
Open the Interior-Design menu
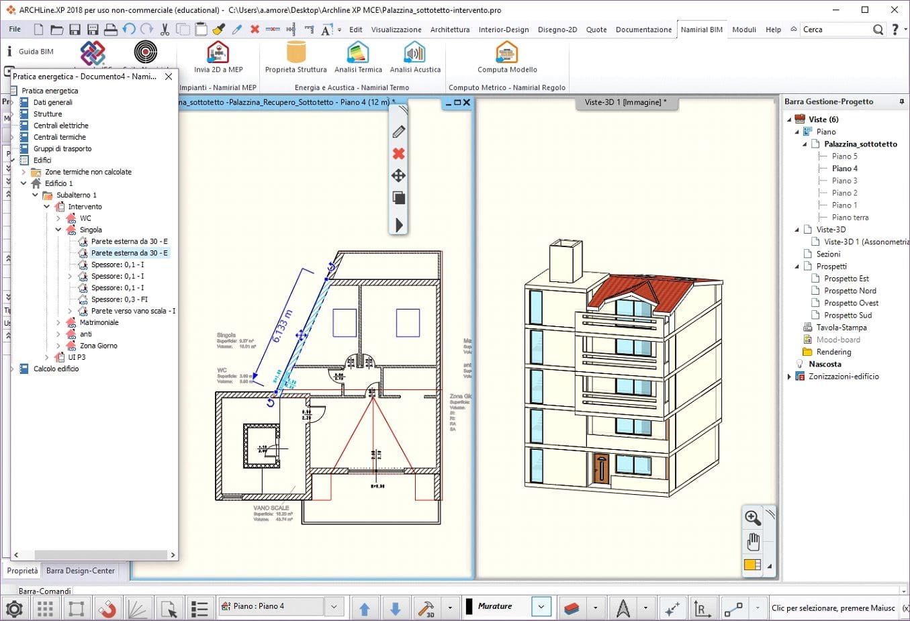[x=504, y=30]
